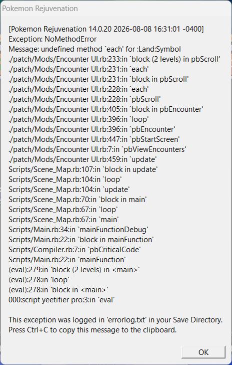Click the Pokemon Rejuvenation title bar text

pos(40,9)
